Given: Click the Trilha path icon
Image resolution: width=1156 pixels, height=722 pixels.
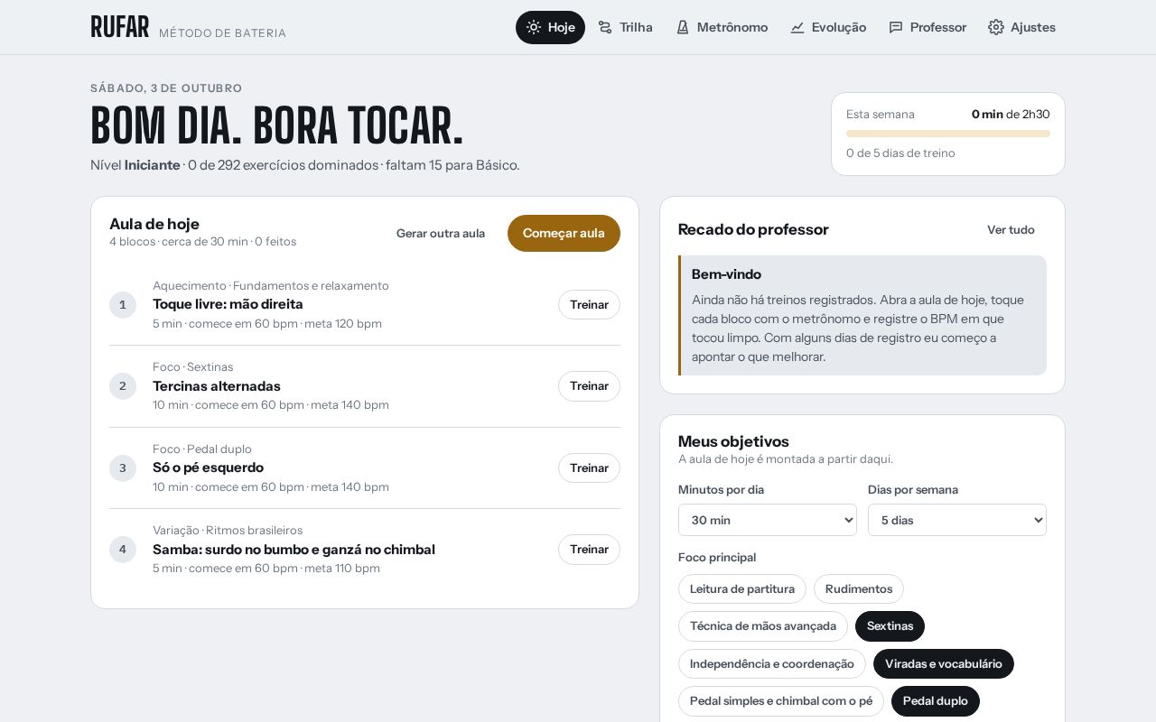Looking at the screenshot, I should tap(605, 27).
